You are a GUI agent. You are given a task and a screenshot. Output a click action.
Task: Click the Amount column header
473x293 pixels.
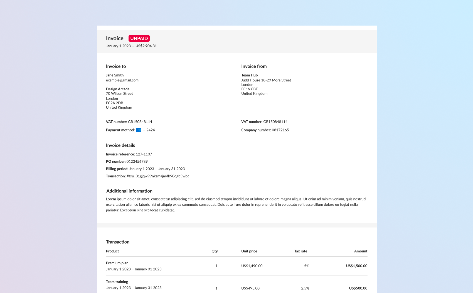[361, 251]
